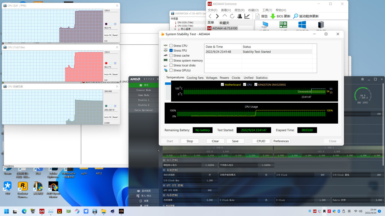Open the AIDA64 graph chart toolbar icon

[x=247, y=16]
